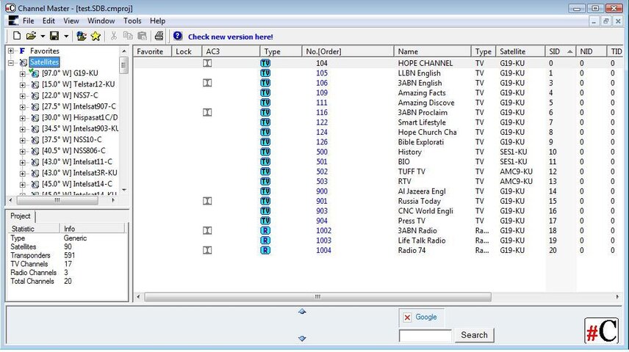Collapse the Satellites tree node
Viewport: 629px width, 352px height.
click(x=11, y=62)
